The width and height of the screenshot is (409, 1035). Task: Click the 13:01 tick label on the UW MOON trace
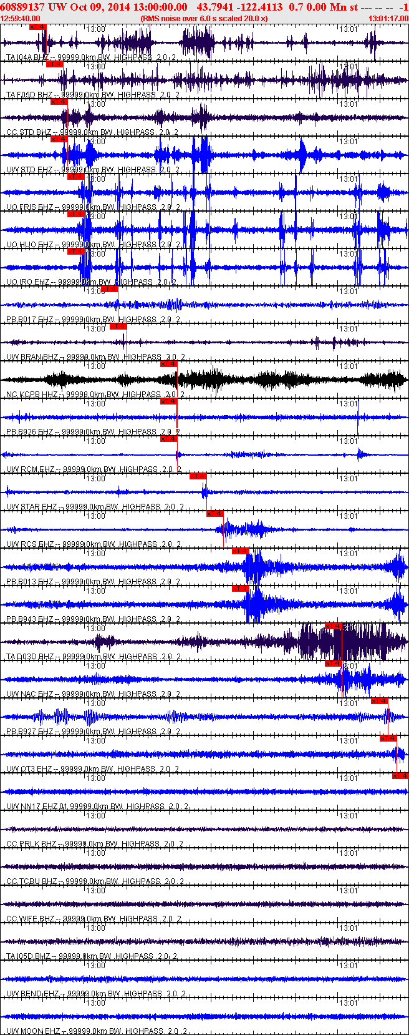click(349, 1003)
